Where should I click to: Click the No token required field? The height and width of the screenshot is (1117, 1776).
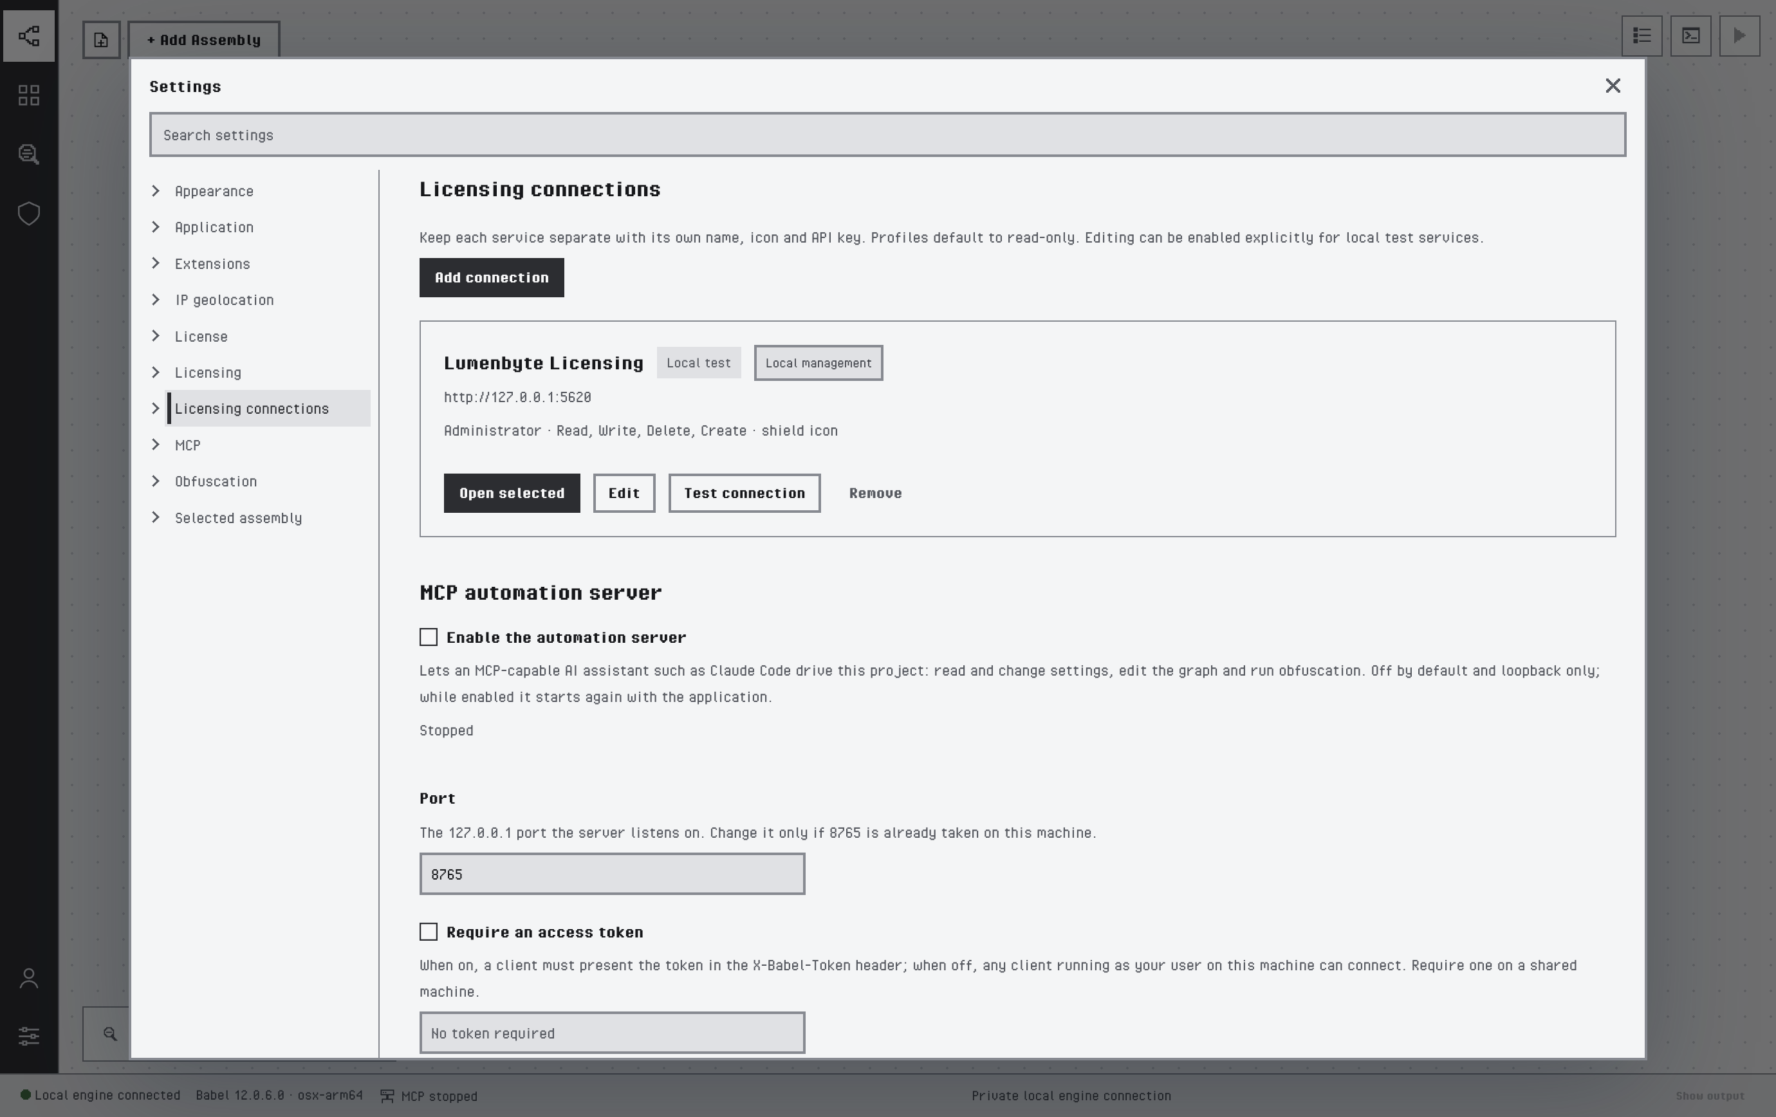click(x=612, y=1033)
